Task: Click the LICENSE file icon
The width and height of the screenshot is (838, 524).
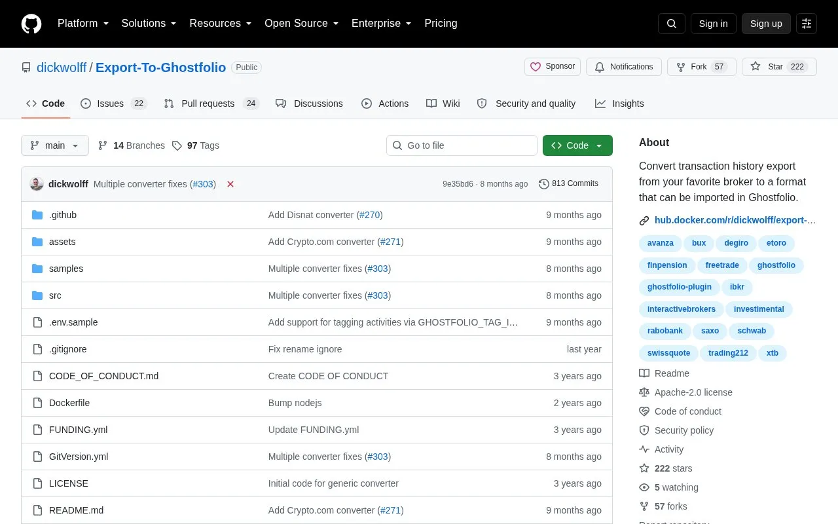Action: [x=37, y=483]
